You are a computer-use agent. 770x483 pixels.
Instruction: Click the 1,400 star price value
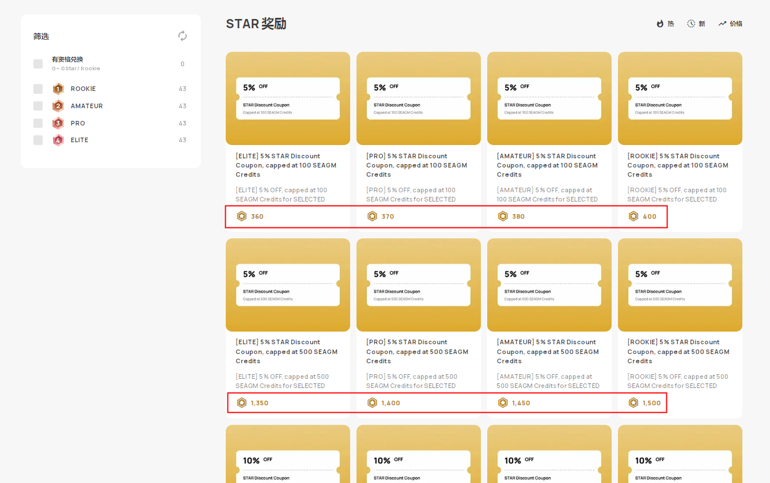pyautogui.click(x=390, y=403)
